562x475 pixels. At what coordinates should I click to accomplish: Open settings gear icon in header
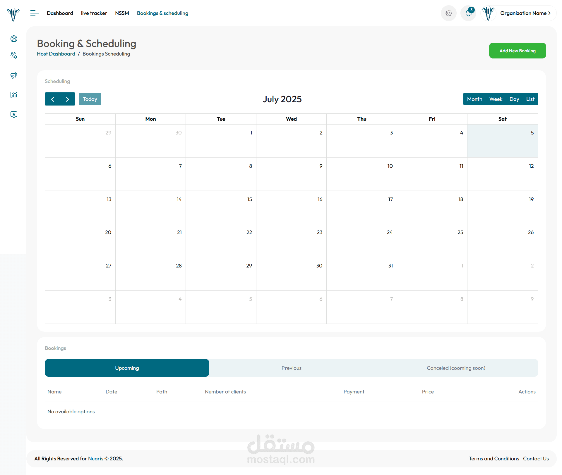pos(448,13)
